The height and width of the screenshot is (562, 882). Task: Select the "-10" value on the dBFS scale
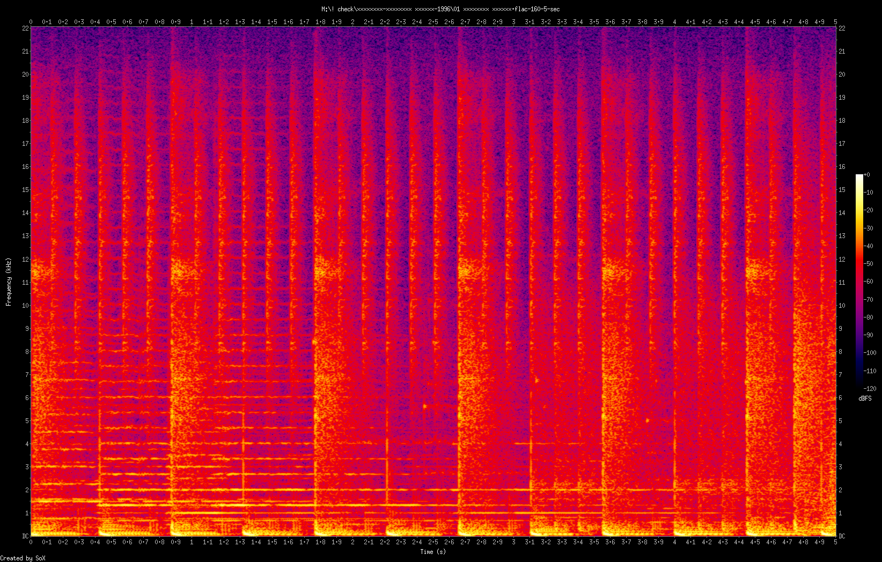point(869,193)
